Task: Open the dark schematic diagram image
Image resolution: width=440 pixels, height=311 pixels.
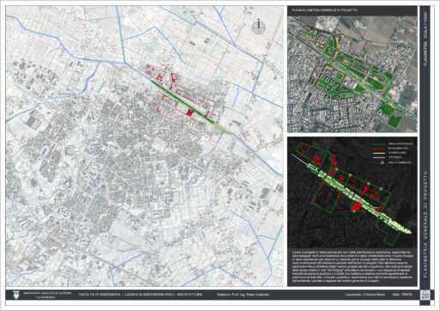Action: pyautogui.click(x=352, y=192)
